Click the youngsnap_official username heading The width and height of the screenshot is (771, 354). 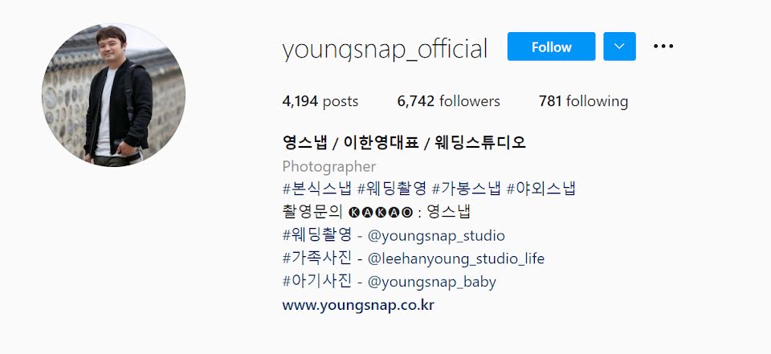[385, 48]
